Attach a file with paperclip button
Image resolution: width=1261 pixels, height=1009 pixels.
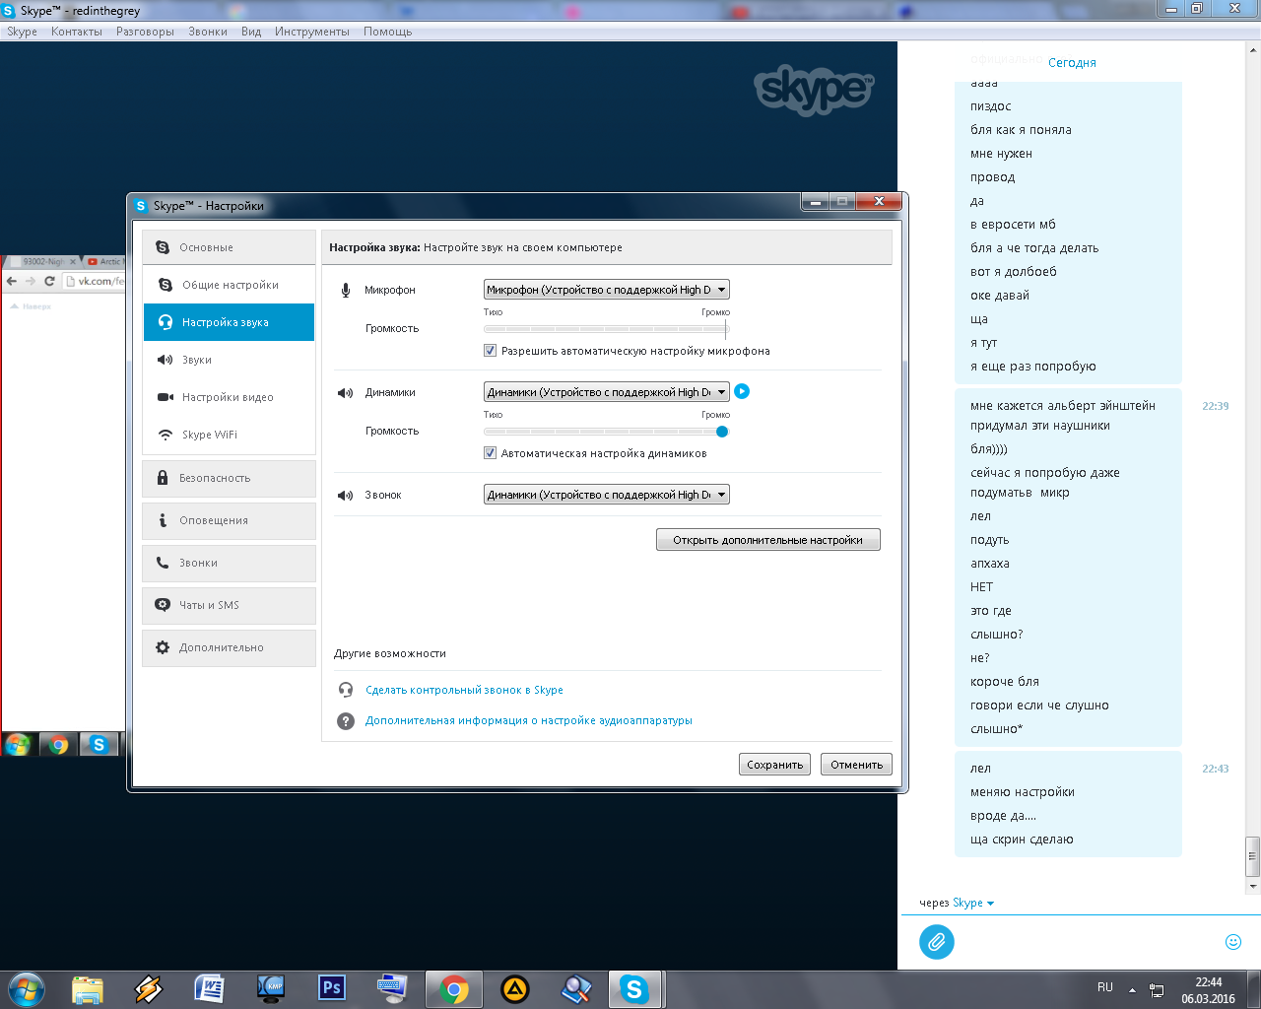937,941
